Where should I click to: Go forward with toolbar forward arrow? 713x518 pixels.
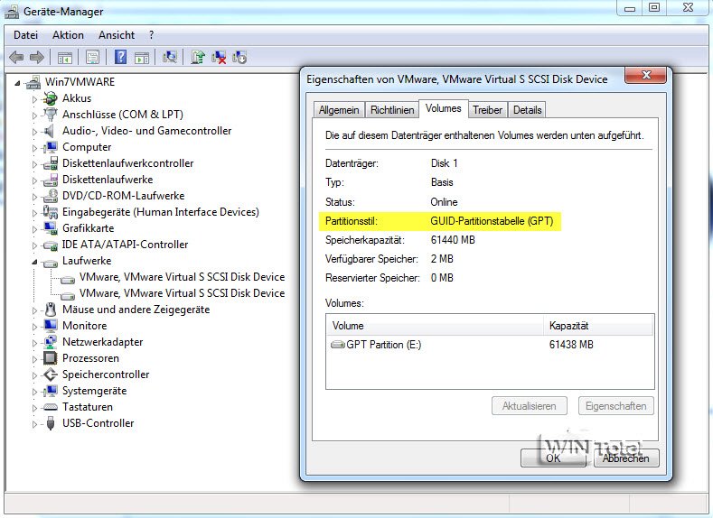37,57
